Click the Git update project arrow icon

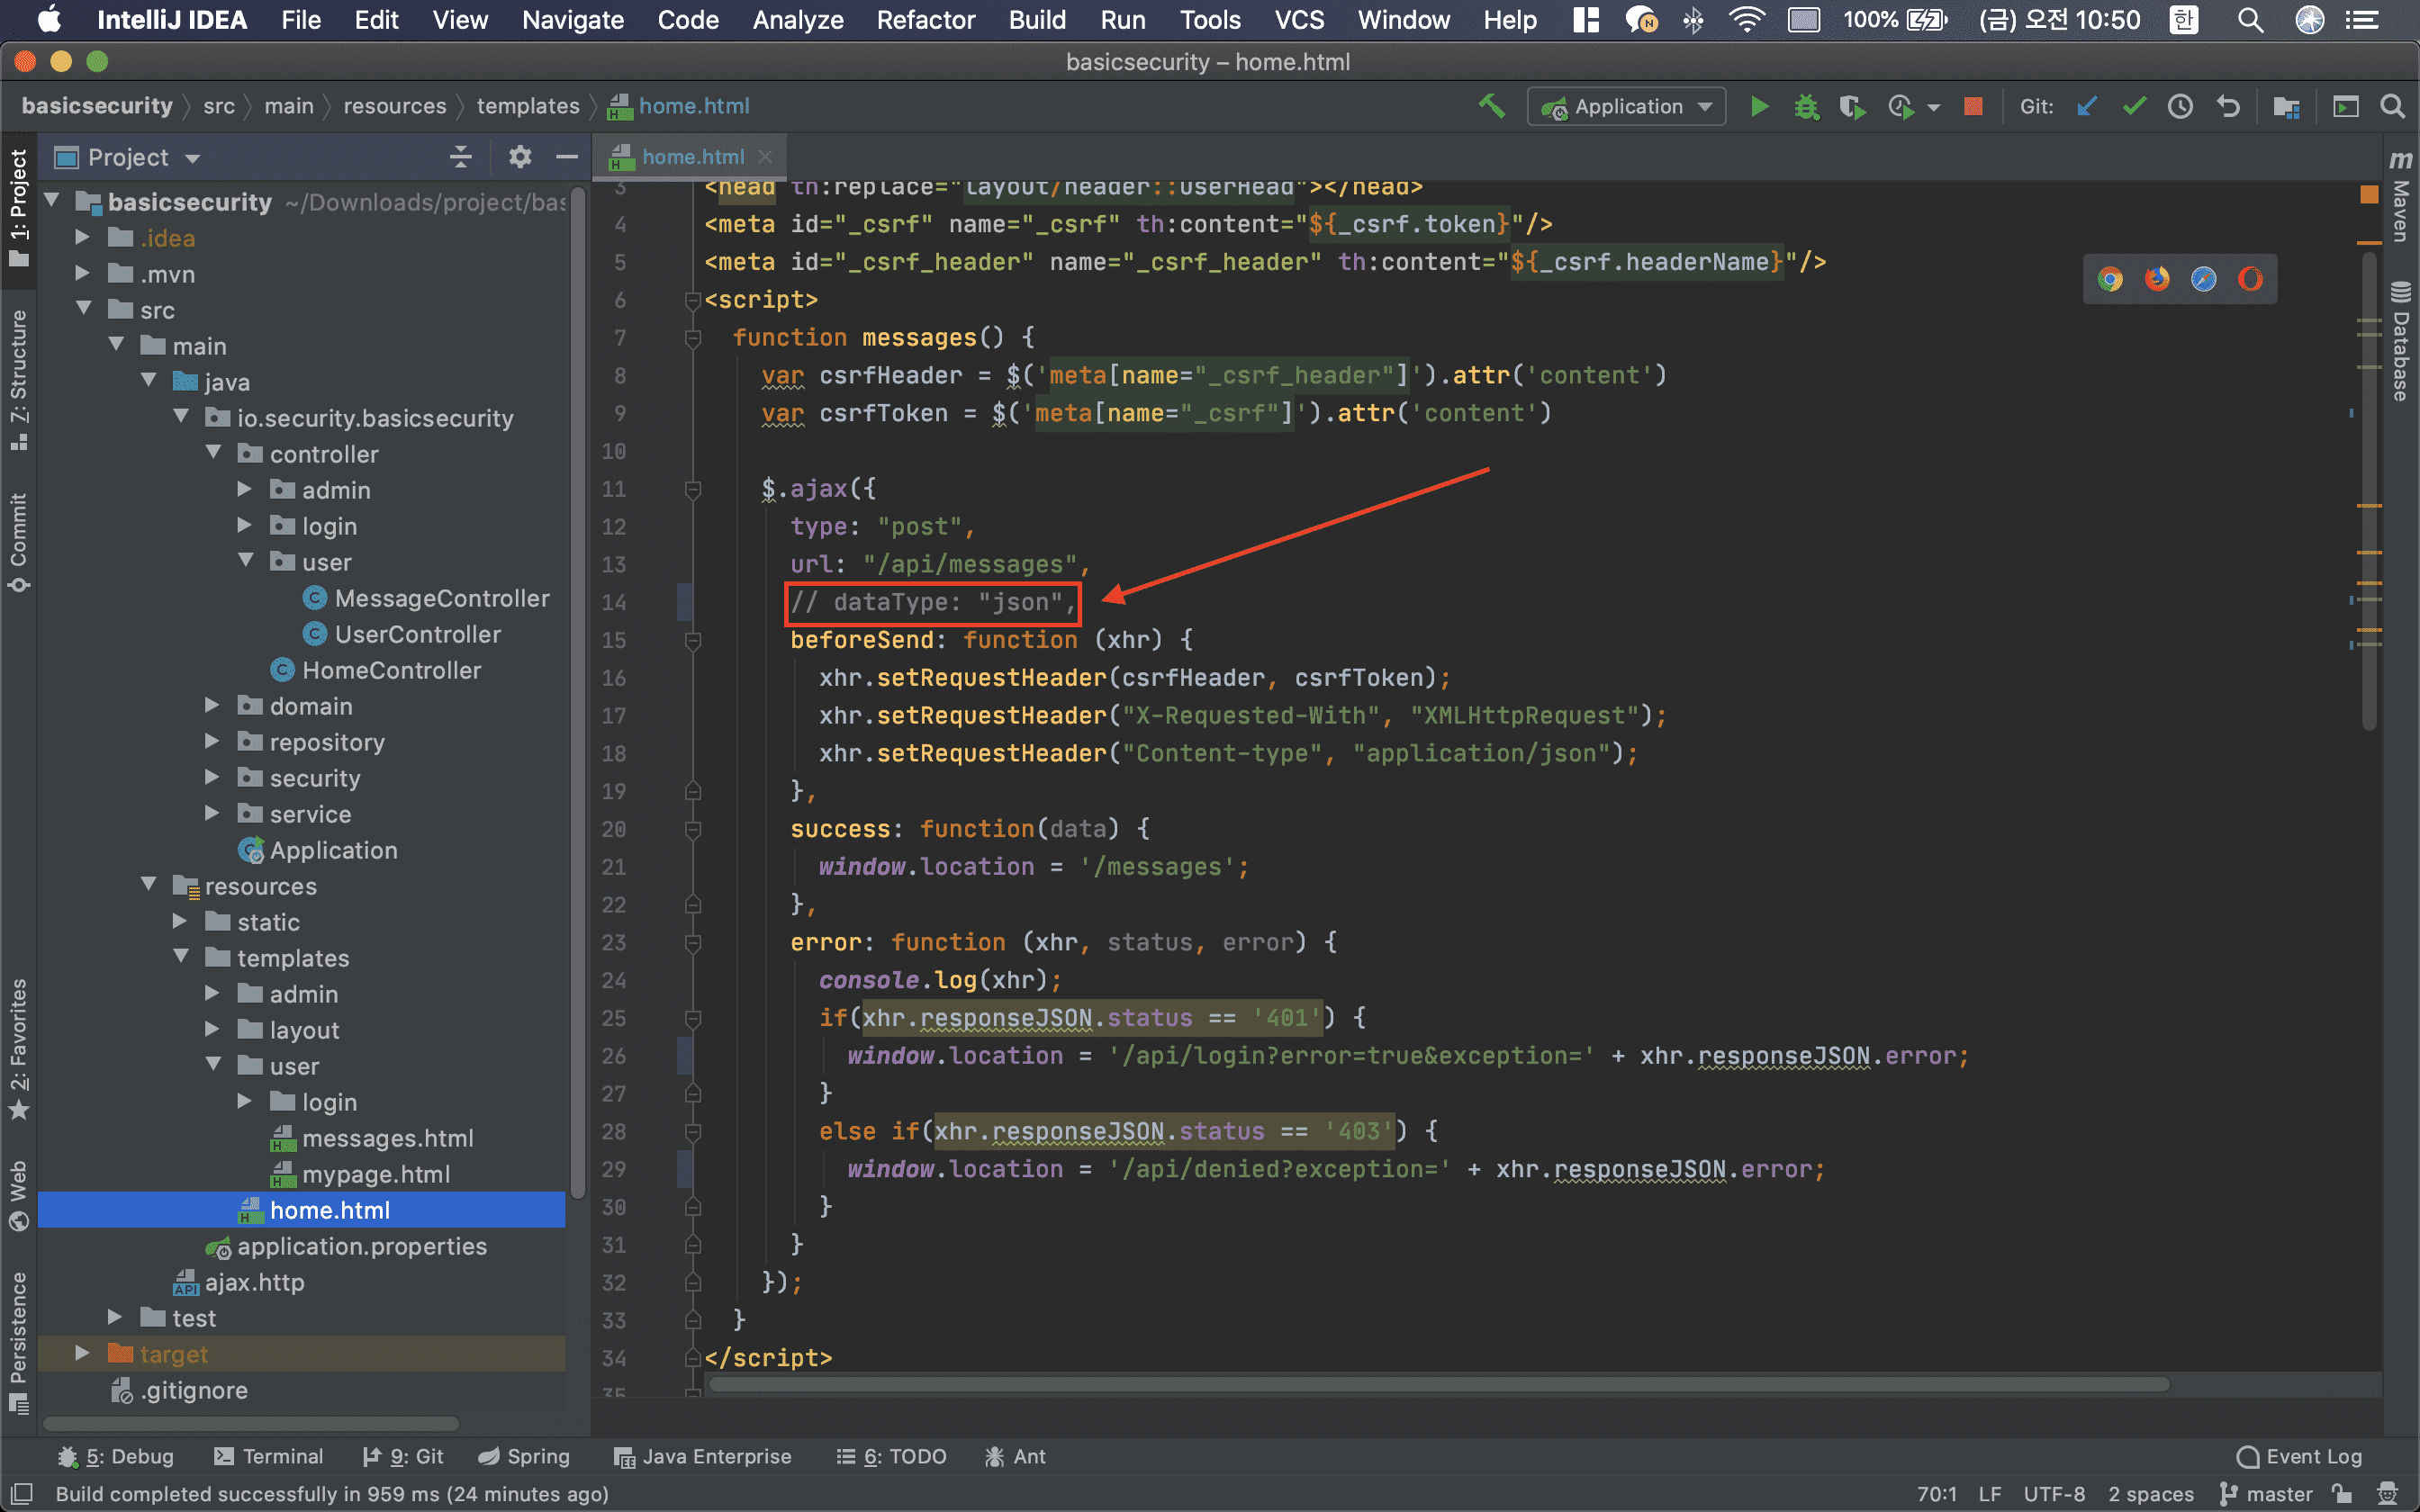point(2087,106)
